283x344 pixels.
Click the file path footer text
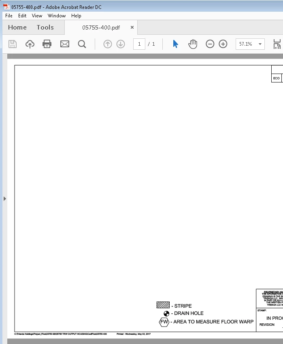point(61,334)
